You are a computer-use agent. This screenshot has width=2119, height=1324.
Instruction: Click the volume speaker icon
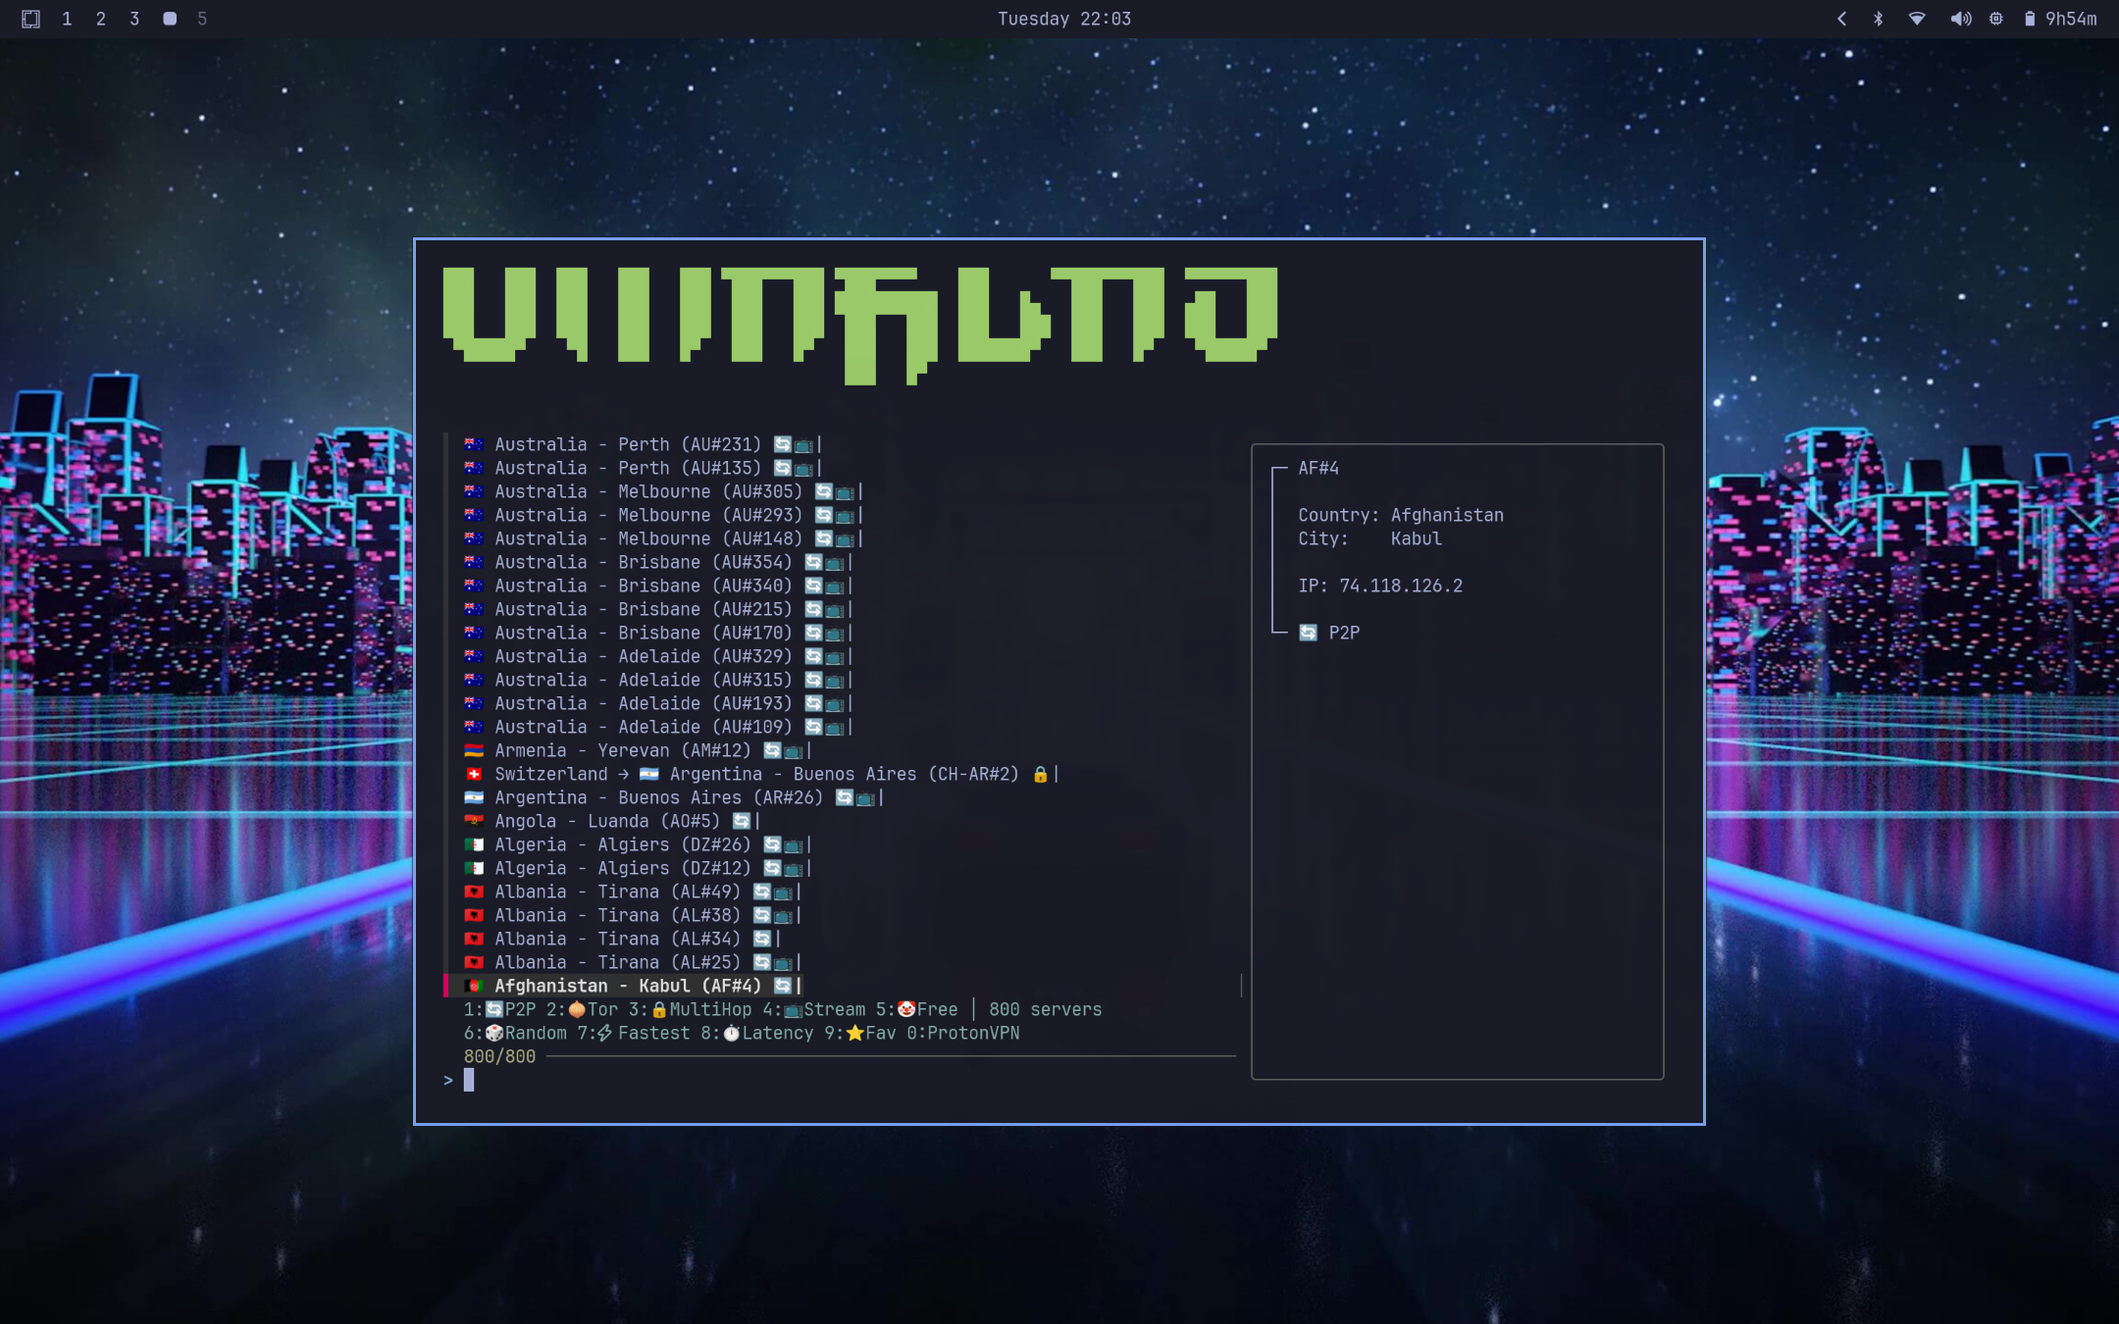click(1960, 19)
